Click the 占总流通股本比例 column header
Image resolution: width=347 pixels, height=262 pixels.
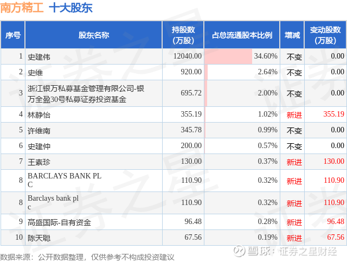point(242,35)
